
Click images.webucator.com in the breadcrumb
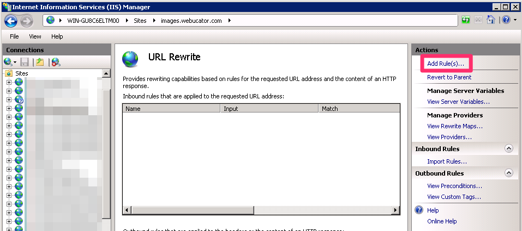coord(191,21)
